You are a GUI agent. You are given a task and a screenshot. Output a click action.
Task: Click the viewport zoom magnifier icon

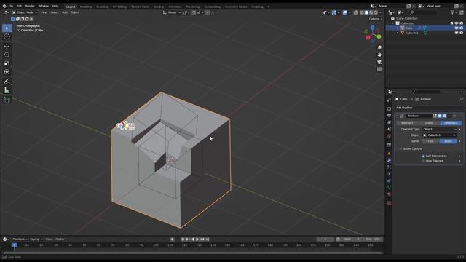point(379,47)
